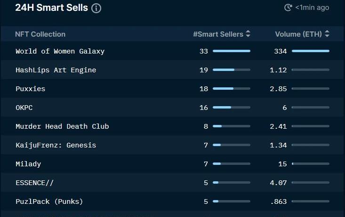This screenshot has height=217, width=345.
Task: Open KaijuFrenz: Genesis collection
Action: coord(56,145)
